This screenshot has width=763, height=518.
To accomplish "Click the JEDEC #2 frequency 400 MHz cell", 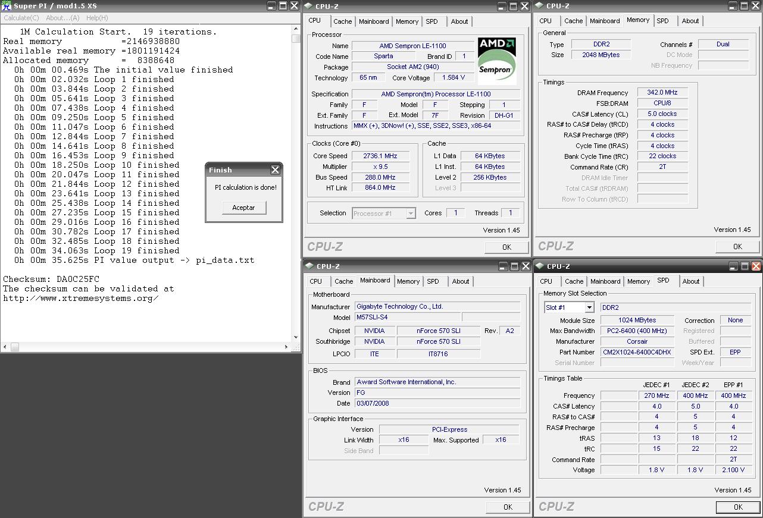I will [x=695, y=395].
